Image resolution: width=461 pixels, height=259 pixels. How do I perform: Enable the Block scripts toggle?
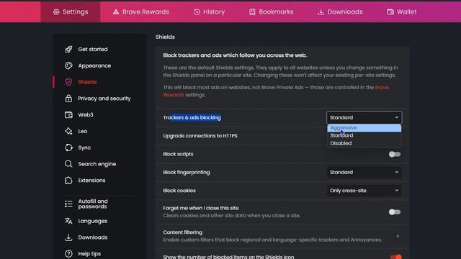click(x=395, y=154)
